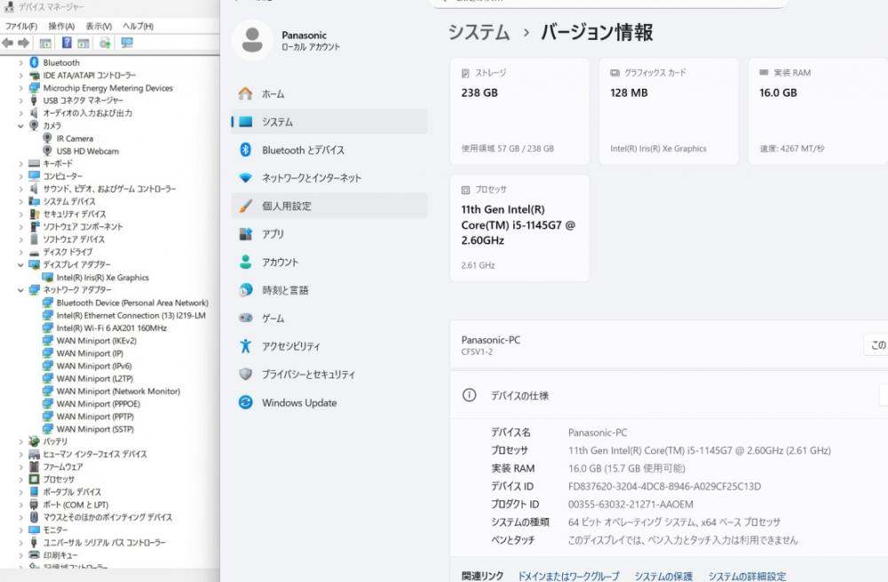Go to ホーム in Settings sidebar
Image resolution: width=888 pixels, height=582 pixels.
pyautogui.click(x=274, y=94)
